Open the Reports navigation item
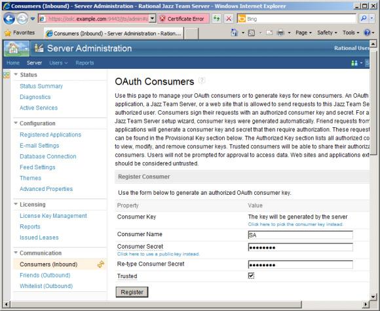 (x=85, y=63)
